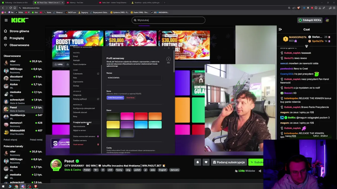Click the bell notification icon for Pasut
The height and width of the screenshot is (189, 337).
click(x=197, y=162)
